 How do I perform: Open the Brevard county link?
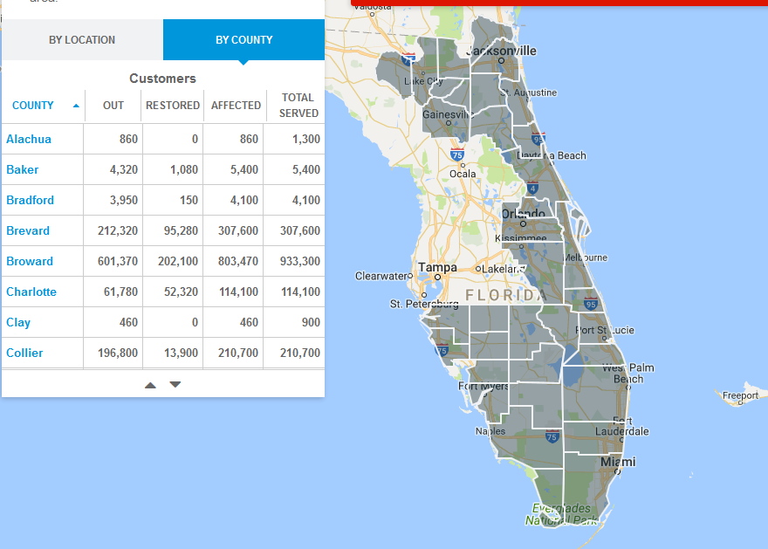27,230
